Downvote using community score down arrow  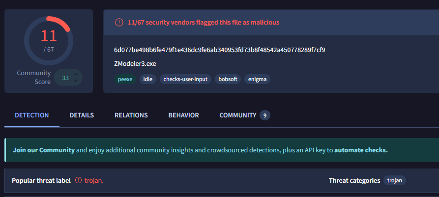coord(76,81)
